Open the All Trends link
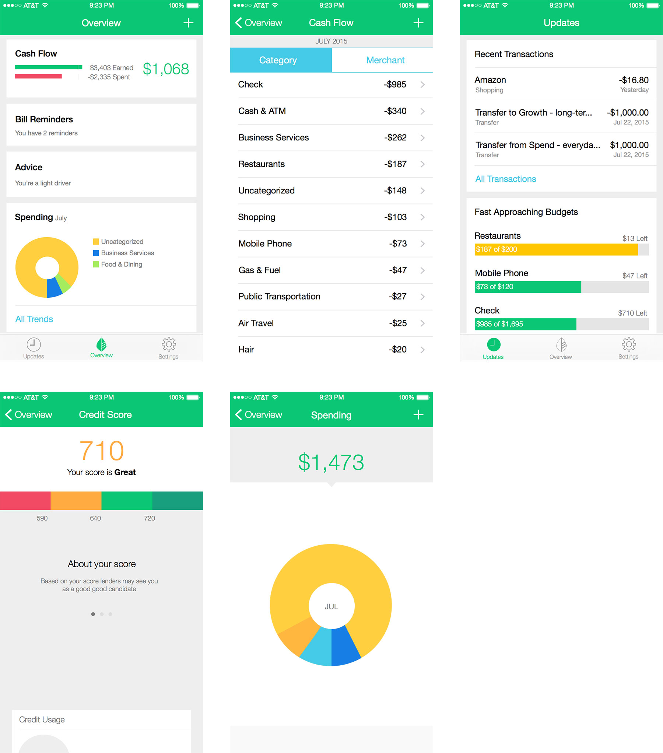Viewport: 663px width, 753px height. (x=34, y=319)
